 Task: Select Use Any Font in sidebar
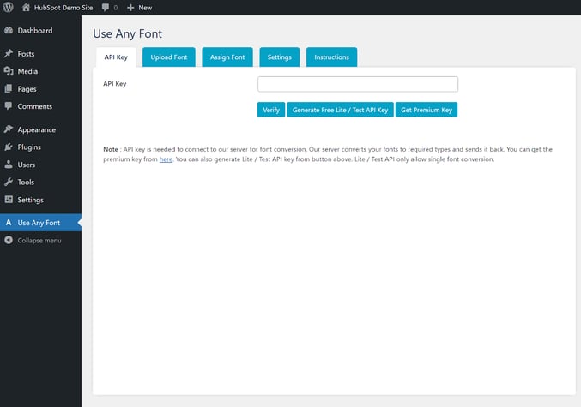(x=40, y=223)
